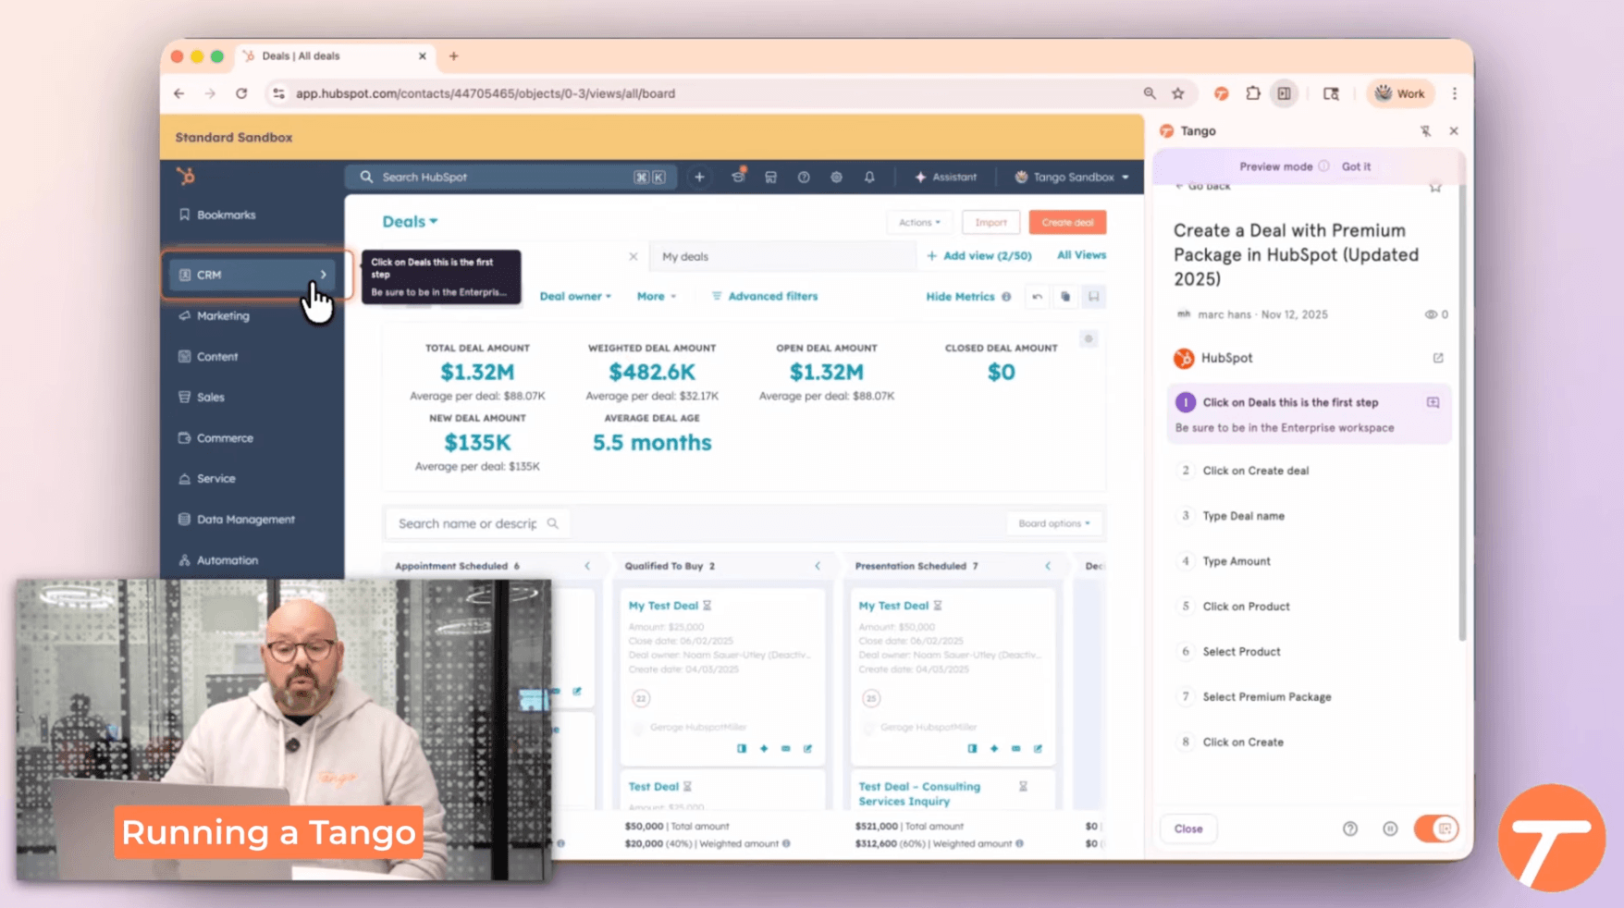Click the Tango extension icon in Chrome toolbar
Image resolution: width=1624 pixels, height=908 pixels.
(1221, 93)
